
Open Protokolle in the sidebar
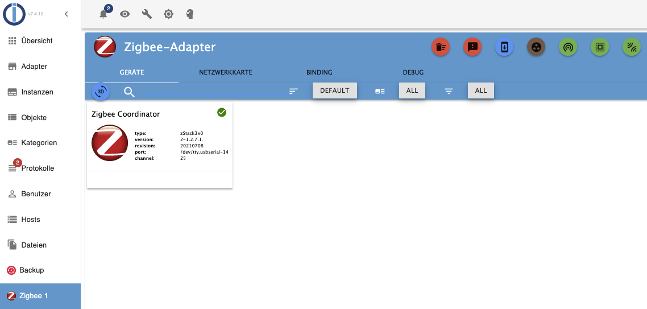point(40,168)
